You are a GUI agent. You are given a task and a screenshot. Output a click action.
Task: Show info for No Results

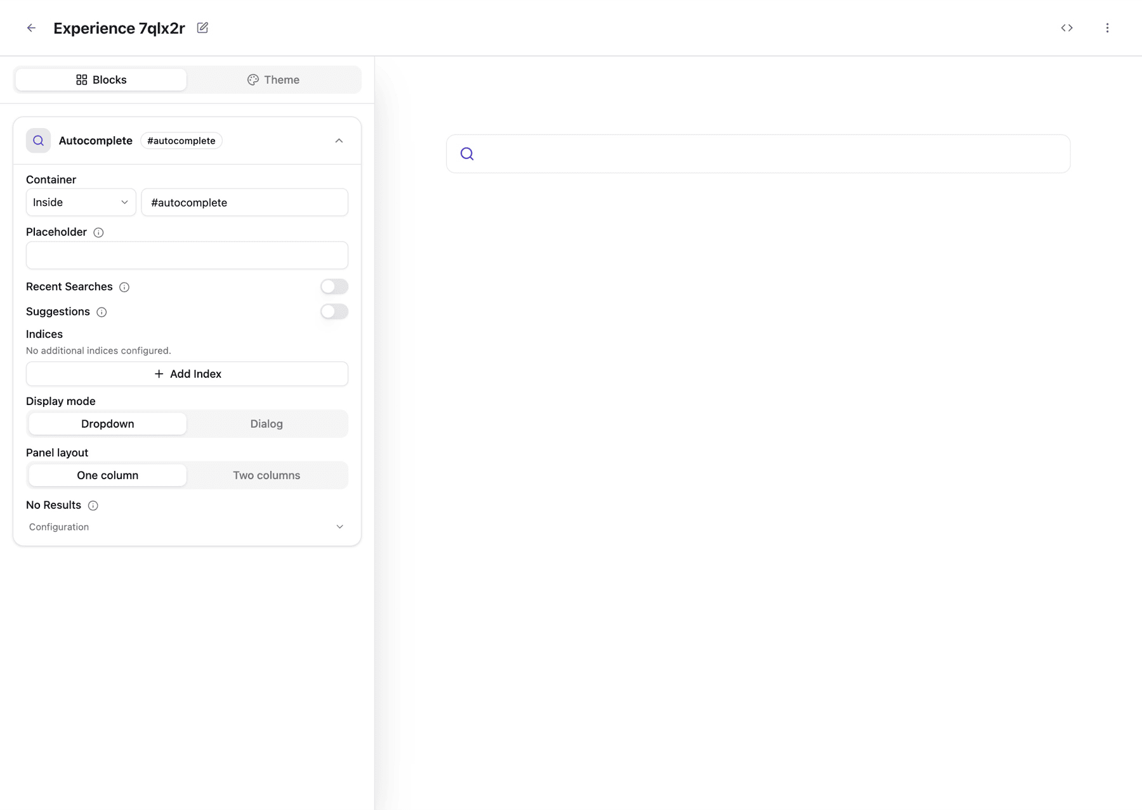(x=93, y=505)
